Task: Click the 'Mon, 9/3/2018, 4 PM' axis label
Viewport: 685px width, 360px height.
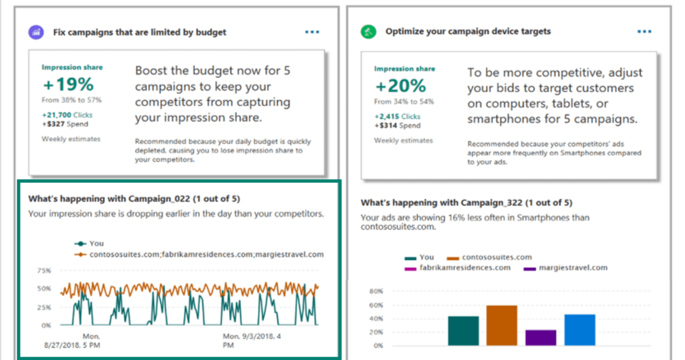Action: [x=252, y=341]
